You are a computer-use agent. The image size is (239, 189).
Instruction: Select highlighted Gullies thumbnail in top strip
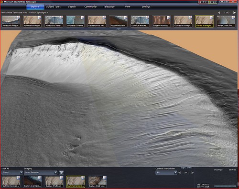[x=205, y=21]
